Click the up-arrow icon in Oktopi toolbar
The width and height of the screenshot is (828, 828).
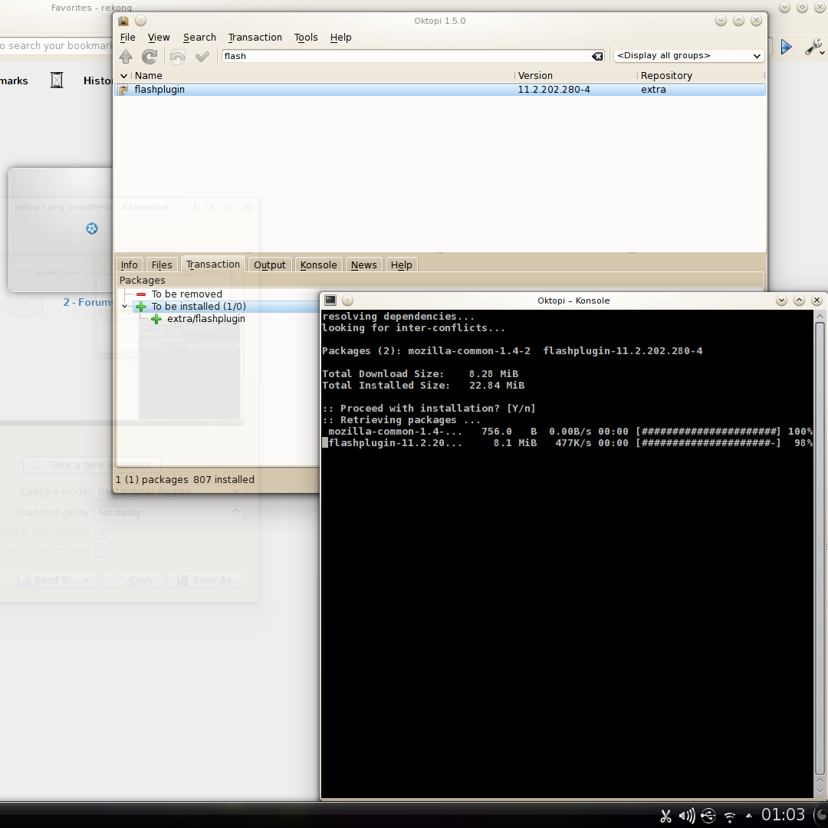click(126, 56)
